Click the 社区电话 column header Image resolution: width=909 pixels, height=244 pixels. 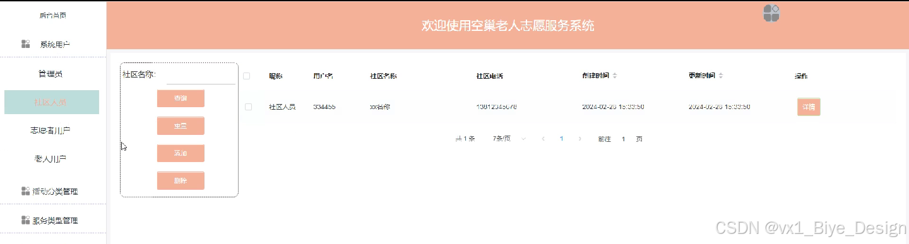click(x=489, y=76)
